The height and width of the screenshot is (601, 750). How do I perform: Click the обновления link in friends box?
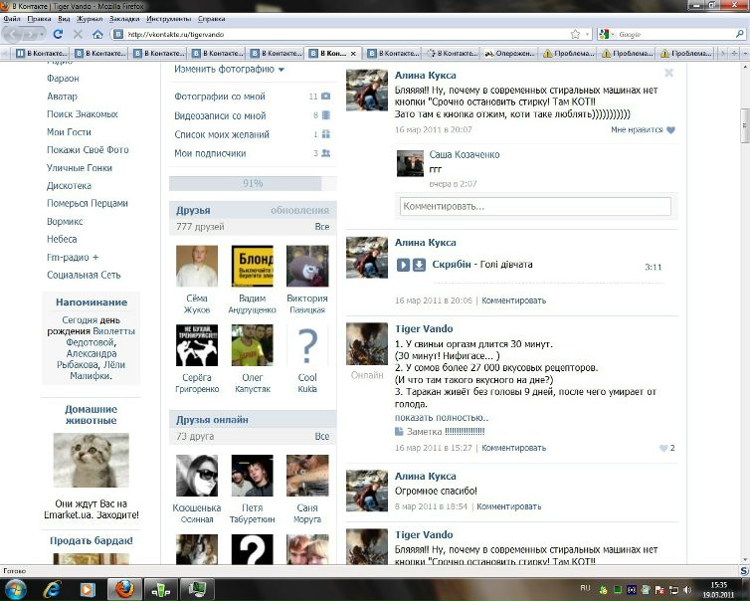(299, 211)
